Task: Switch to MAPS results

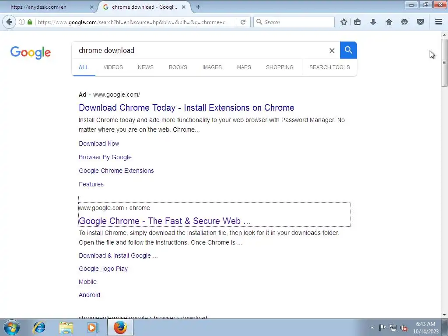Action: pos(244,67)
